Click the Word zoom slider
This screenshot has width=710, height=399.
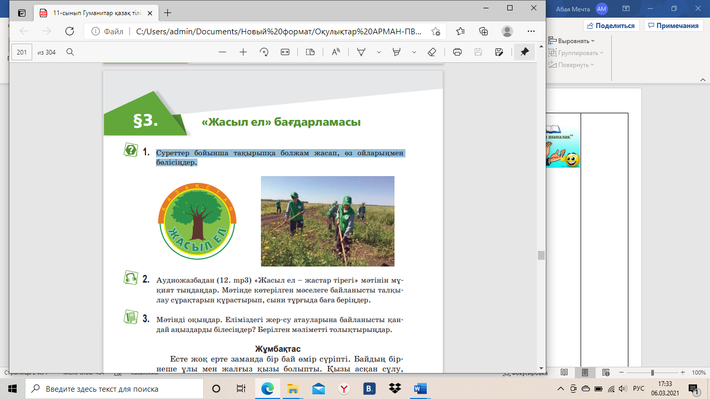pos(652,373)
